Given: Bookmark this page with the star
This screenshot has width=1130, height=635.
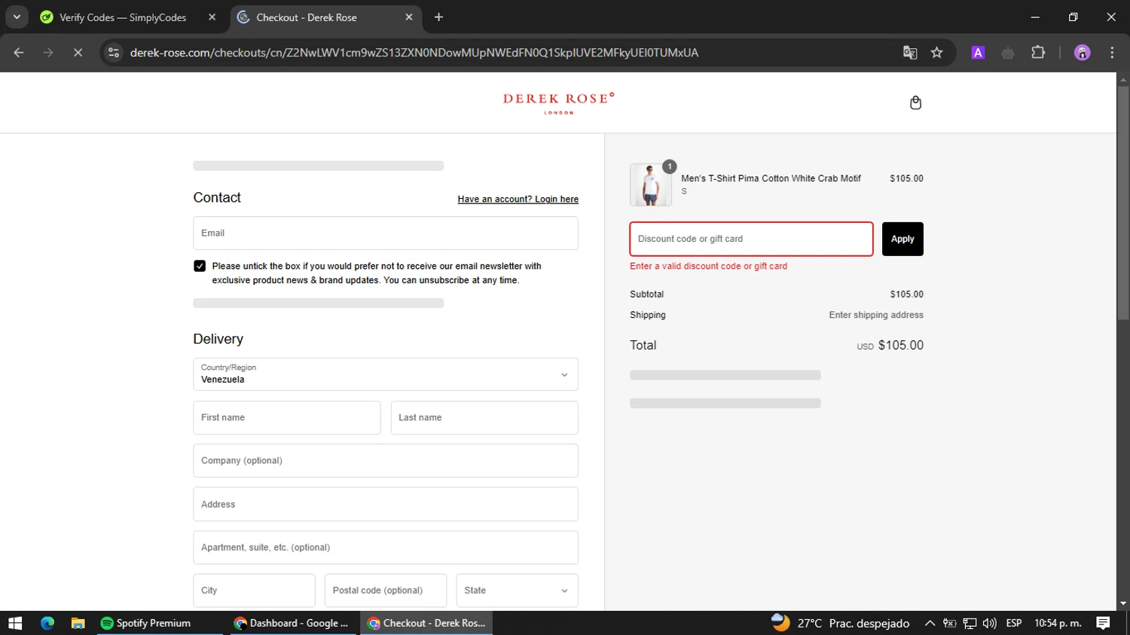Looking at the screenshot, I should (x=936, y=53).
